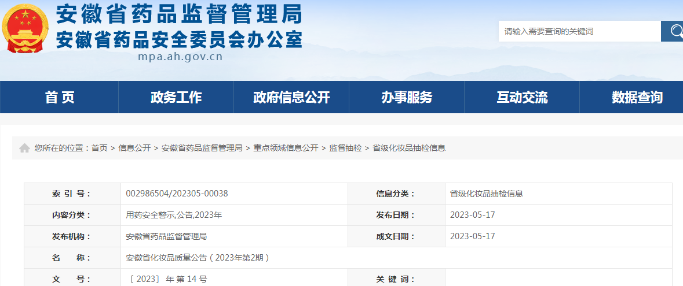Select the publishing agency cell 安徽省药品监督管理局

click(x=166, y=236)
